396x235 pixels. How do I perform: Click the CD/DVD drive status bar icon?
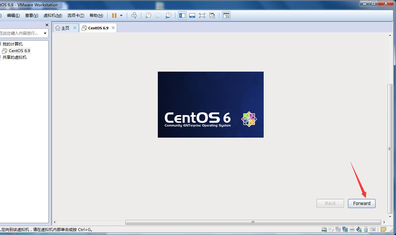click(x=331, y=229)
